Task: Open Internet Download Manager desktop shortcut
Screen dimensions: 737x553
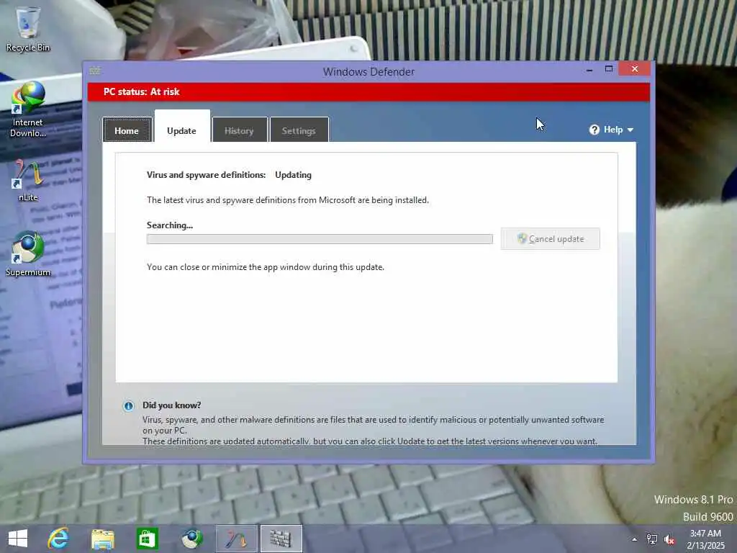Action: [28, 109]
